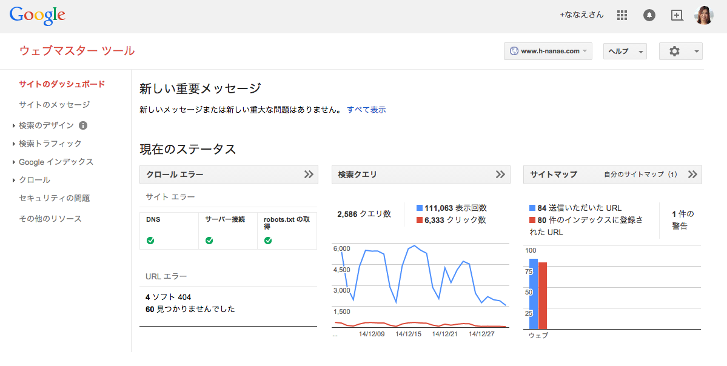Open the www.h-nanae.com site selector

click(x=548, y=51)
